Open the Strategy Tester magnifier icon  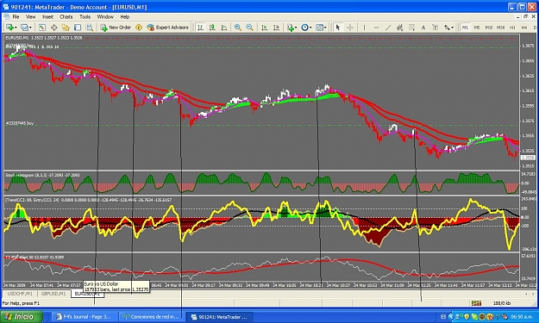89,28
